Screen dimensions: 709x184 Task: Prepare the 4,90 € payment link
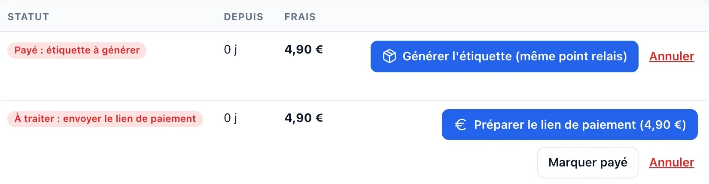pyautogui.click(x=569, y=125)
